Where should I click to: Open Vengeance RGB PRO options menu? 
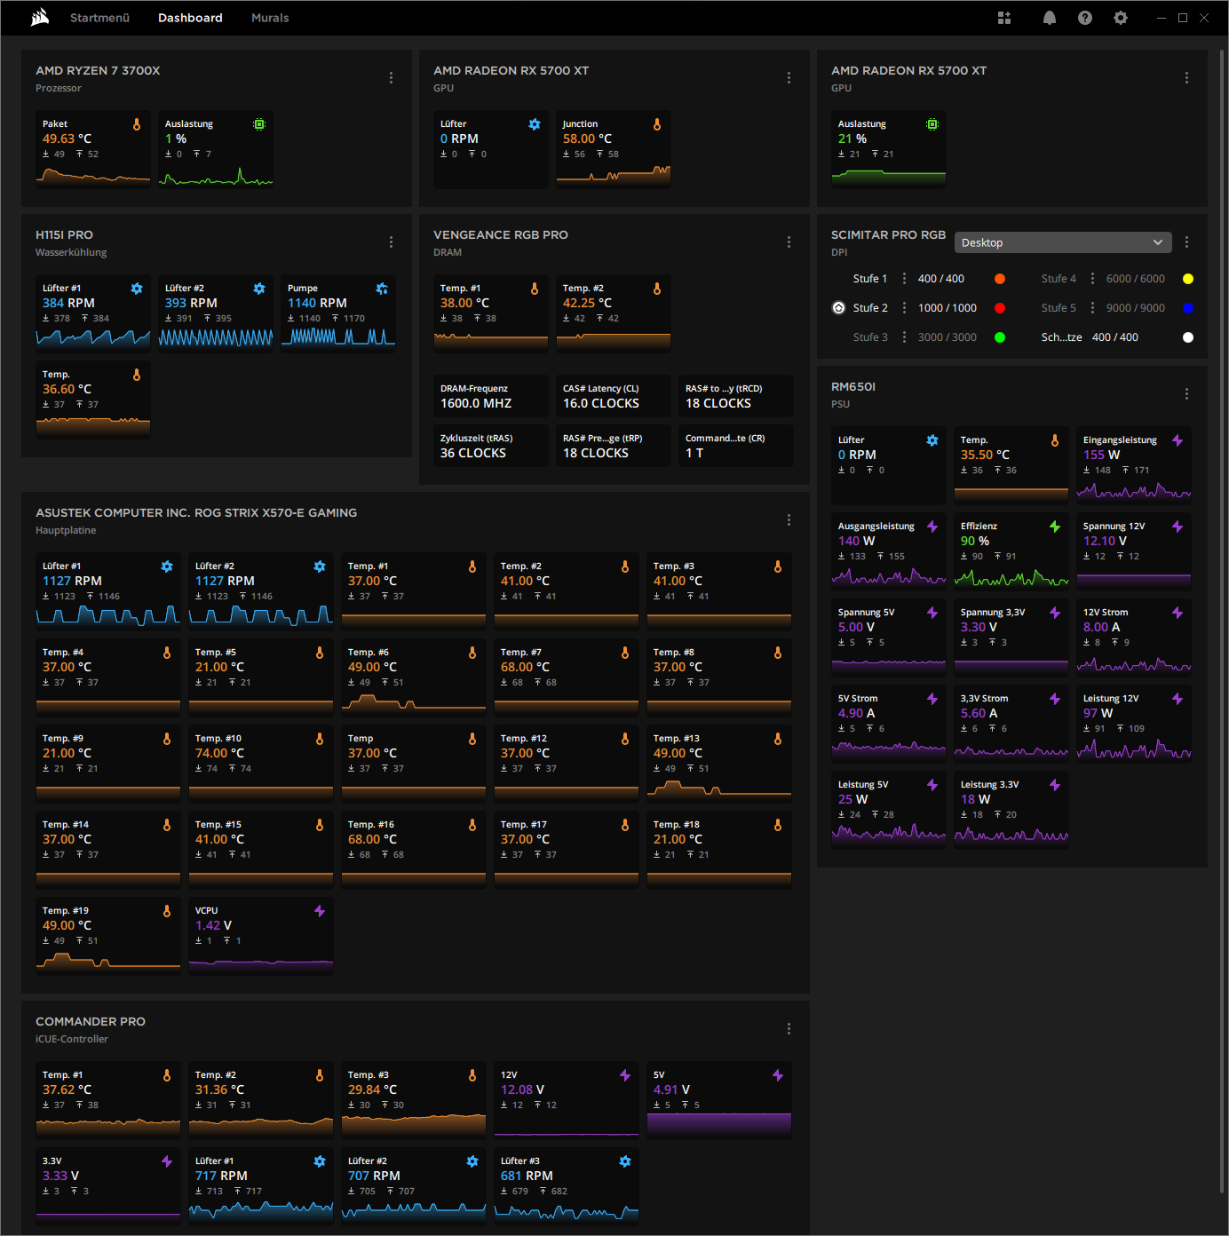(x=789, y=242)
